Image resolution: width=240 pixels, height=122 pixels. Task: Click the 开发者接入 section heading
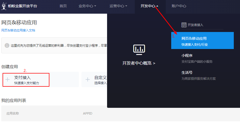pyautogui.click(x=196, y=25)
